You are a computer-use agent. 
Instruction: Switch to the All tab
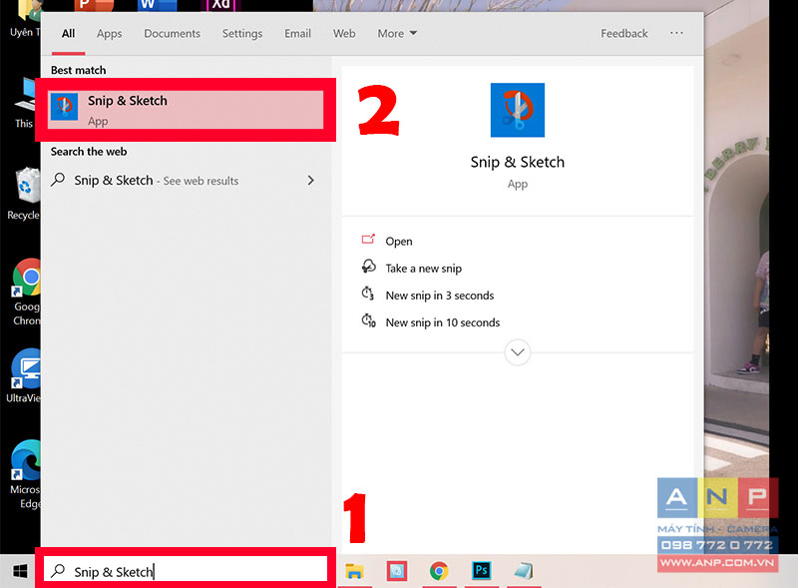[x=68, y=34]
